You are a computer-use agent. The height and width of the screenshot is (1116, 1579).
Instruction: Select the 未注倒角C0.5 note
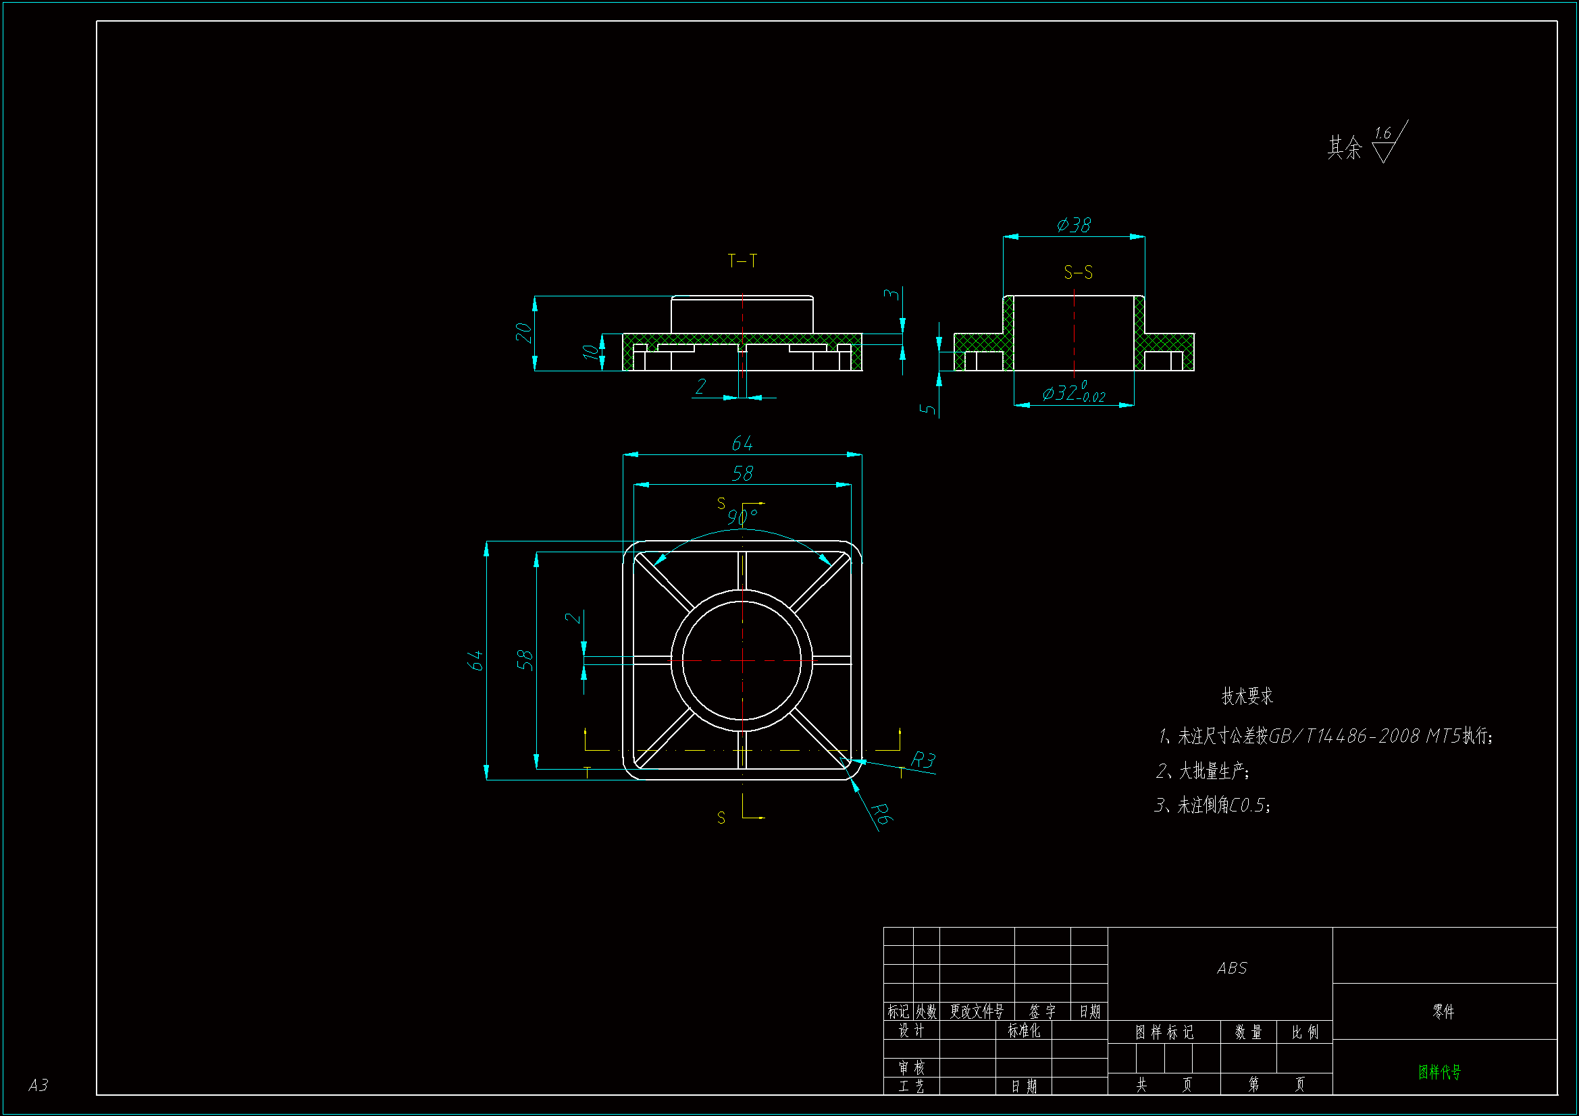click(x=1212, y=805)
